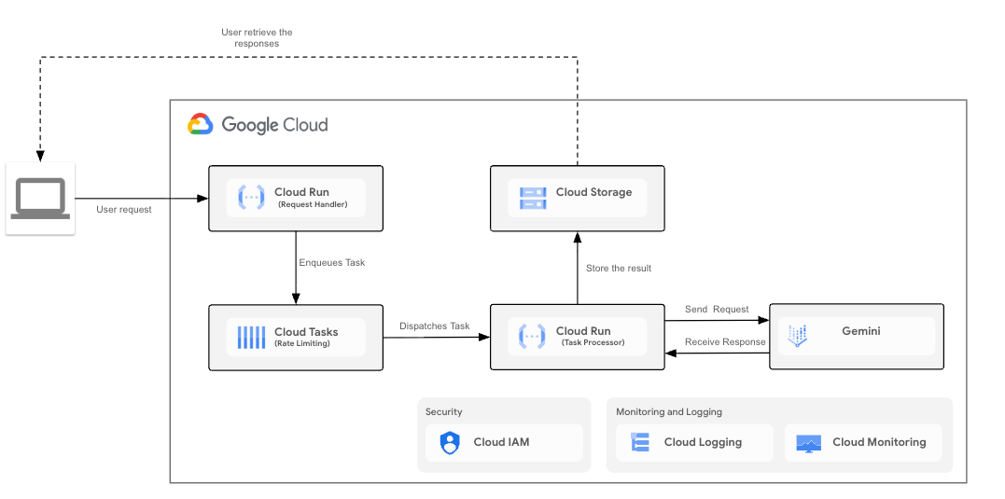This screenshot has width=1005, height=499.
Task: Select the '(Task Processor)' subtitle text
Action: (593, 342)
